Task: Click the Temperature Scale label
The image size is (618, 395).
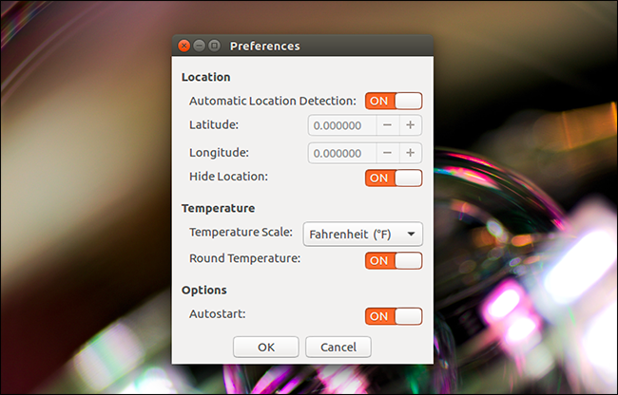Action: 241,232
